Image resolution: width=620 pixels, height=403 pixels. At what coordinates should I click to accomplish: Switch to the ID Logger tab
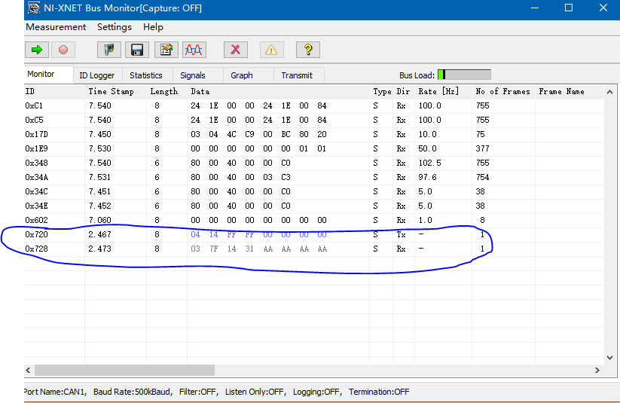pos(97,75)
